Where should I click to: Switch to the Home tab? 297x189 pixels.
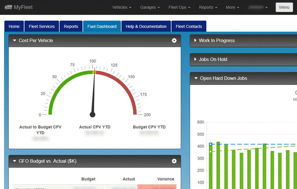(x=14, y=26)
